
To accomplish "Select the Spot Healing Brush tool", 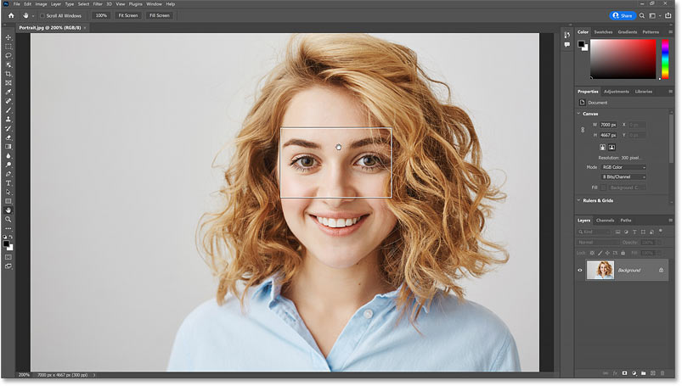I will [8, 101].
